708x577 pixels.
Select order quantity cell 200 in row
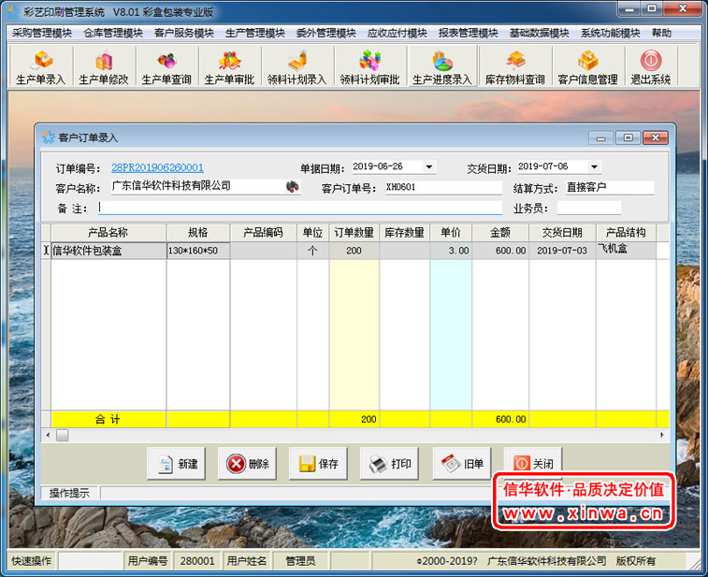click(354, 251)
